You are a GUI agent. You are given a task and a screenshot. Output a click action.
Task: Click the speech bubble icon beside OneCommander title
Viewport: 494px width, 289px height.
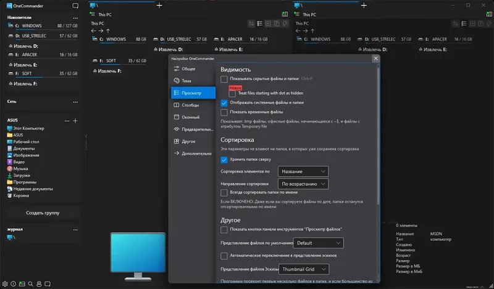click(x=75, y=6)
